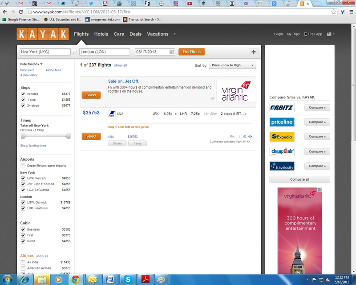Click the London (LON) destination field
This screenshot has width=356, height=285.
(x=105, y=52)
